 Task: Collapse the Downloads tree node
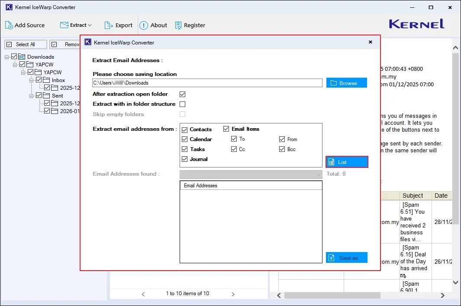pyautogui.click(x=7, y=57)
